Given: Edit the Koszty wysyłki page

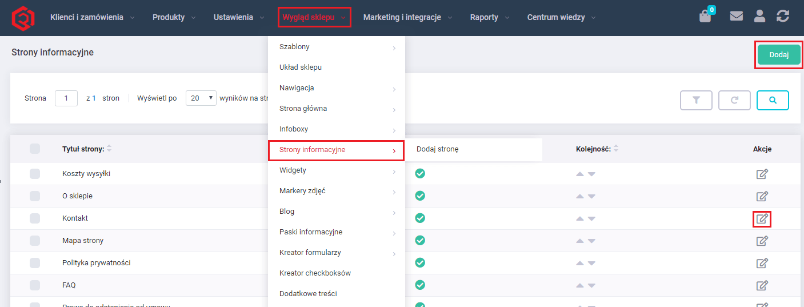Looking at the screenshot, I should pos(762,174).
